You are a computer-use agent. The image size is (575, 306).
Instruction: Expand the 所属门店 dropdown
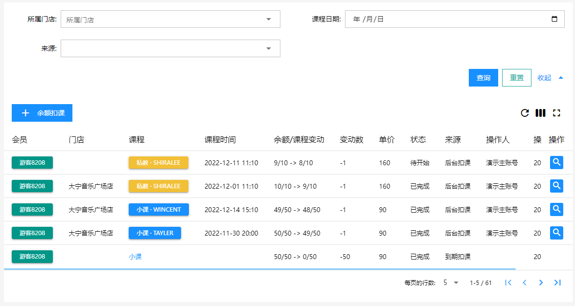(x=268, y=19)
